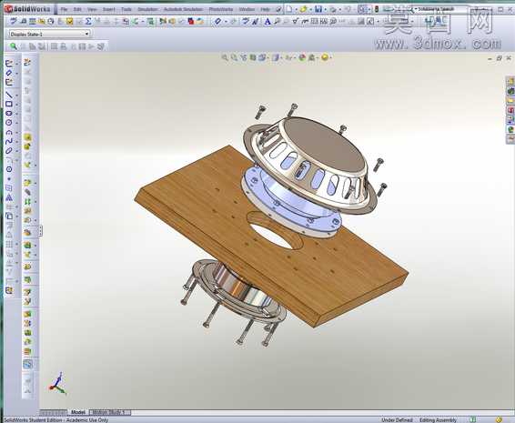Click the Zoom to Area icon
Image resolution: width=515 pixels, height=423 pixels.
tap(234, 58)
